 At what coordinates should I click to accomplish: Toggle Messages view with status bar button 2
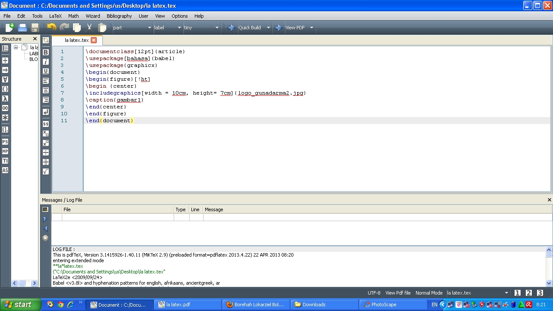tap(528, 293)
